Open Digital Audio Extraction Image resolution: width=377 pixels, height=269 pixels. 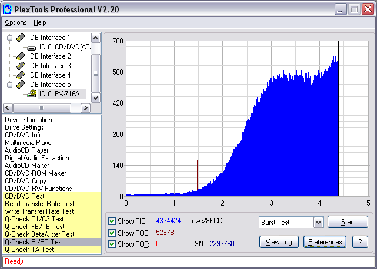click(x=37, y=158)
